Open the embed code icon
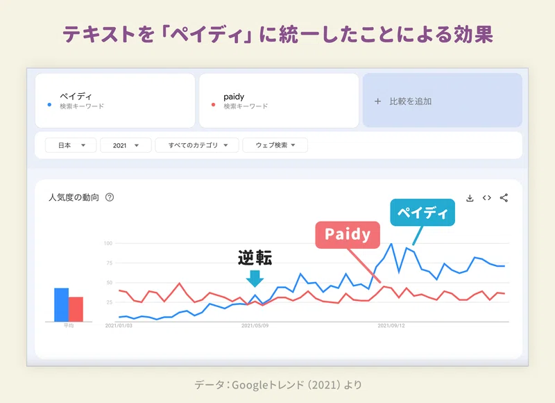 pyautogui.click(x=487, y=198)
